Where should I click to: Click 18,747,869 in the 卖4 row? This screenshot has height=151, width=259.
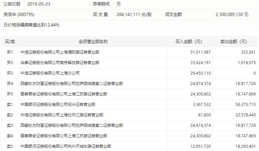[246, 136]
